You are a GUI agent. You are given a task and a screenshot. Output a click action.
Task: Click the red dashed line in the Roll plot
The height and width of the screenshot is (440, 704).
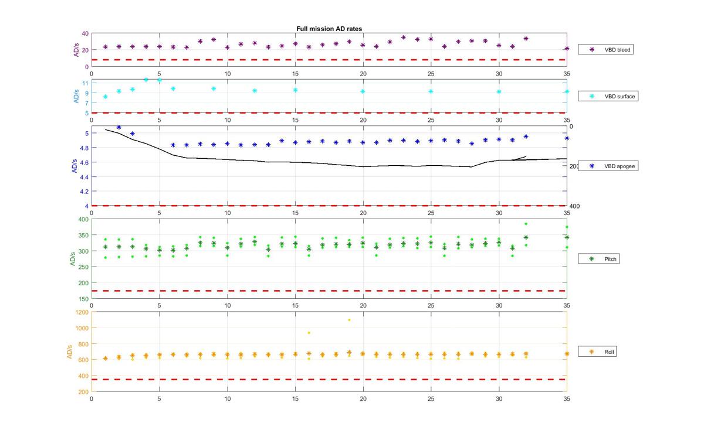point(329,380)
